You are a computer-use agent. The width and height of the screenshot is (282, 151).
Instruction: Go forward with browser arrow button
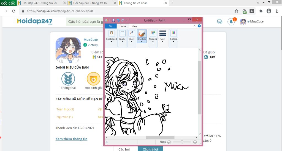[6, 11]
